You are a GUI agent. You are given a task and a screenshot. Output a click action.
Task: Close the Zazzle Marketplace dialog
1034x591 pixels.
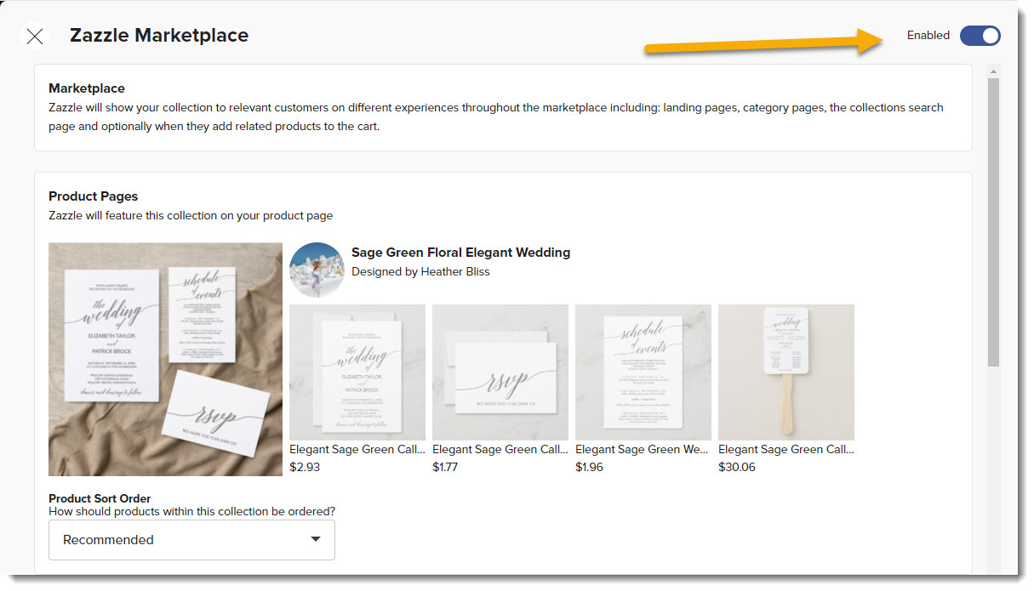pyautogui.click(x=35, y=36)
